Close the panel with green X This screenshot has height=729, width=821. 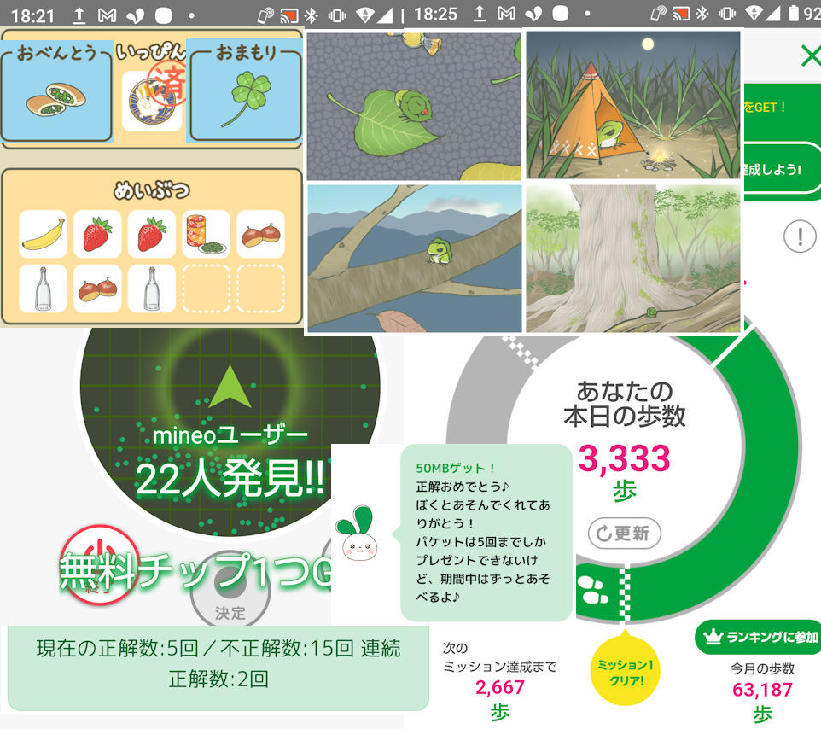tap(811, 55)
